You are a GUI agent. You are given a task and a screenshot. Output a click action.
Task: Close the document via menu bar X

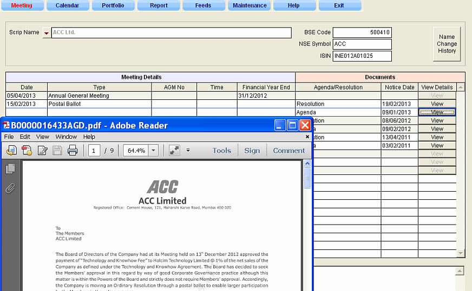(x=307, y=137)
